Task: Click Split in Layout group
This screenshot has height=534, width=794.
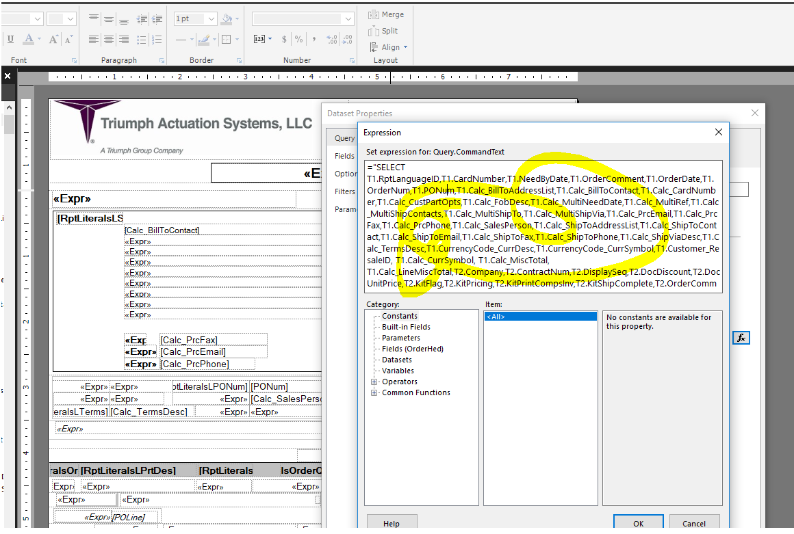Action: pyautogui.click(x=383, y=31)
